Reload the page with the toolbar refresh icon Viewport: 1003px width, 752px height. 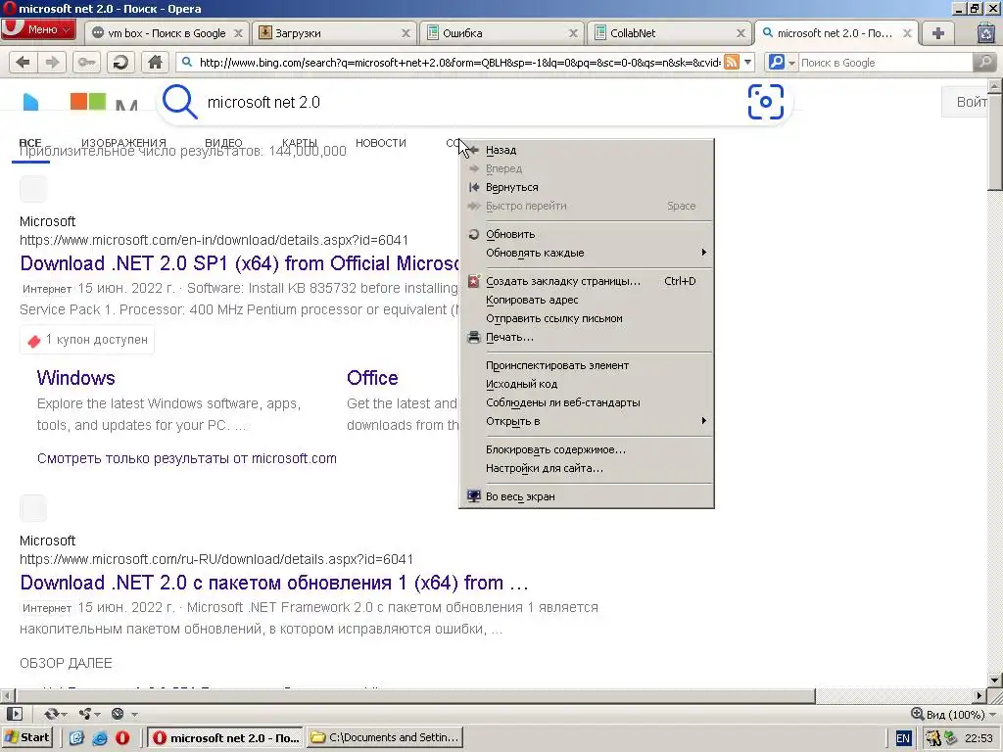pos(120,62)
